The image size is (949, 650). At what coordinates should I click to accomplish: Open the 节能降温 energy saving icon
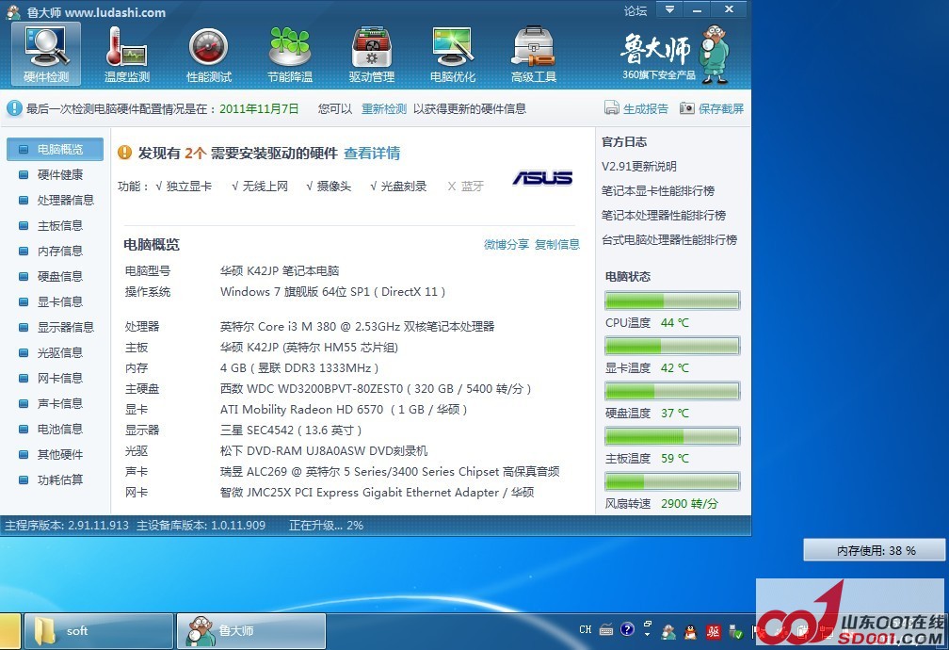click(x=289, y=53)
